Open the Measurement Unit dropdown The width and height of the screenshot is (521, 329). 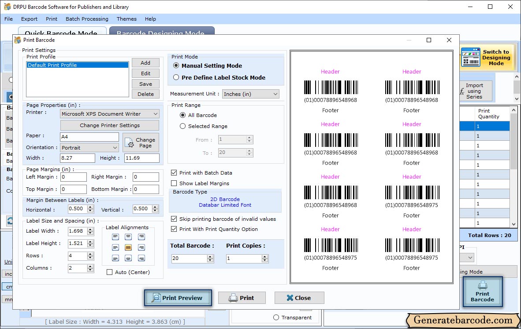pos(250,94)
